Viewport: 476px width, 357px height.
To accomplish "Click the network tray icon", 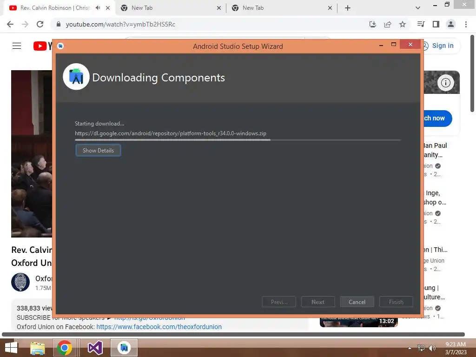I will (421, 348).
